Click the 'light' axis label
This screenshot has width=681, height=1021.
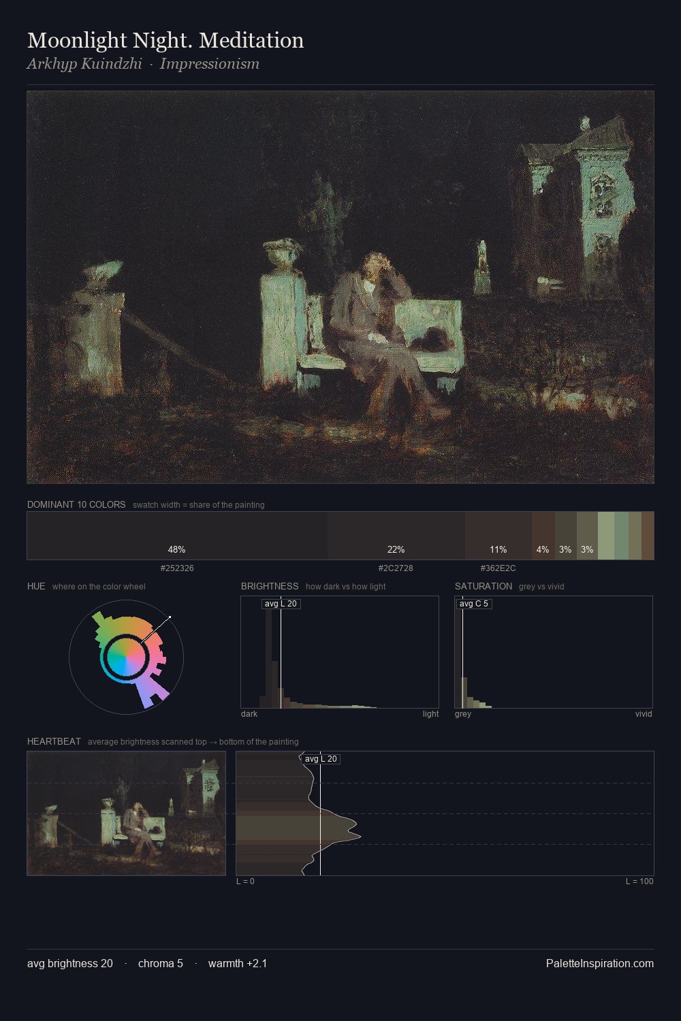tap(431, 714)
